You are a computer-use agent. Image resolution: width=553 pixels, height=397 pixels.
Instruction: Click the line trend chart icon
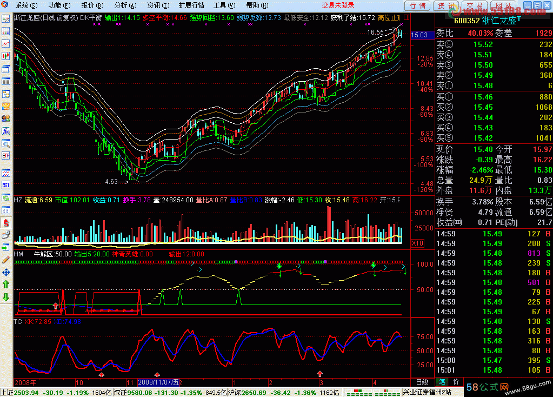[x=6, y=43]
